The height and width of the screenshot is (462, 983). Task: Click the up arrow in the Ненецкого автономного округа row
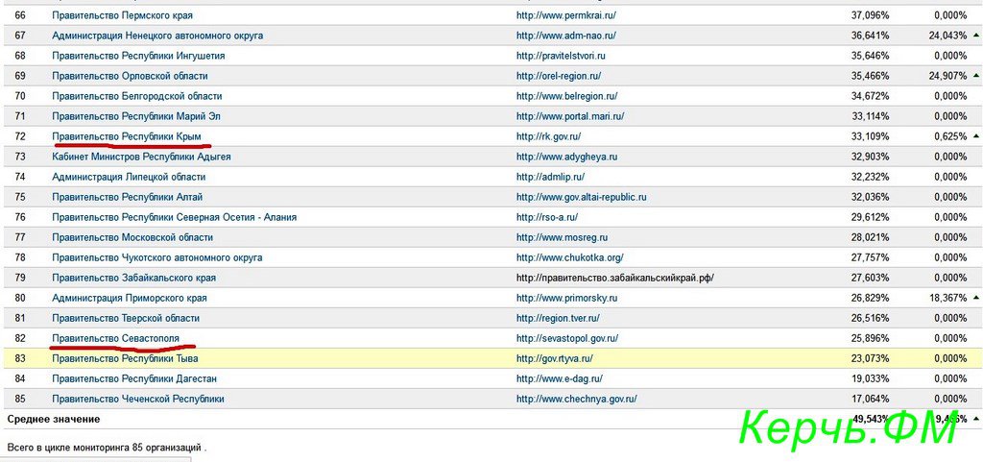click(975, 36)
